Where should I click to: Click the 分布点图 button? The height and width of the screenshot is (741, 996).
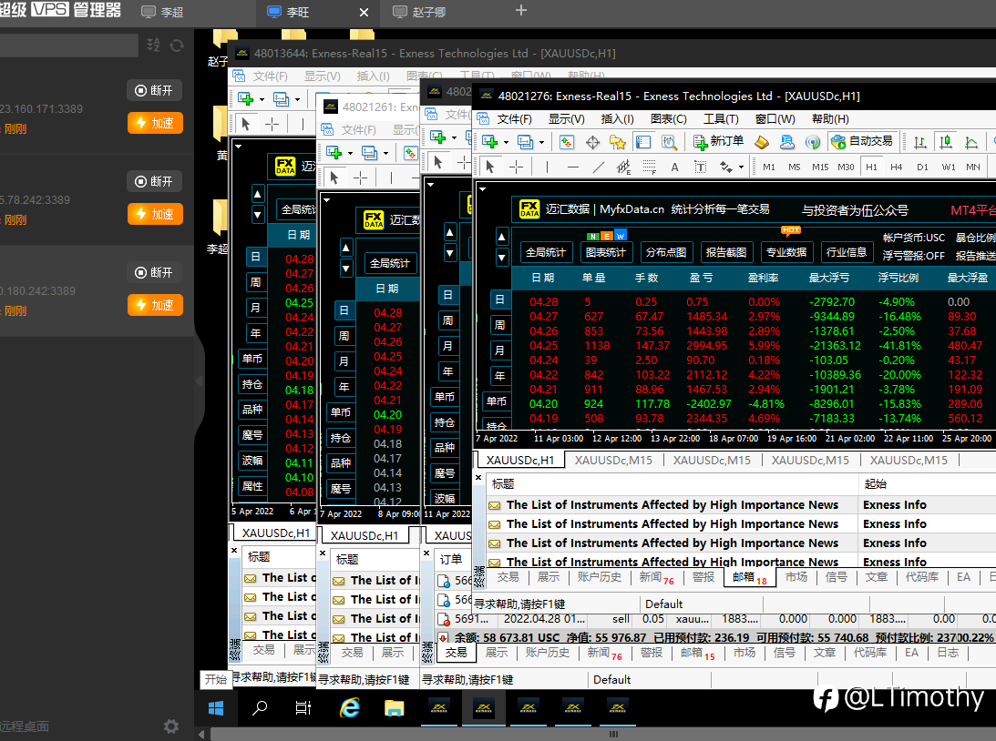[666, 252]
